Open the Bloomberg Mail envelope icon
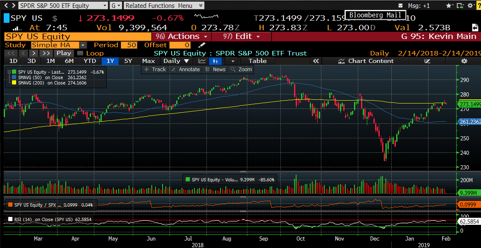The height and width of the screenshot is (248, 481). 400,5
